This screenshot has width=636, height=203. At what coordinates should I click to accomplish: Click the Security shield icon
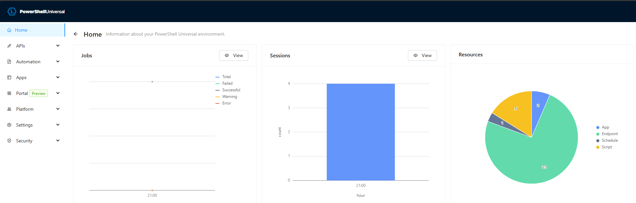(x=9, y=141)
